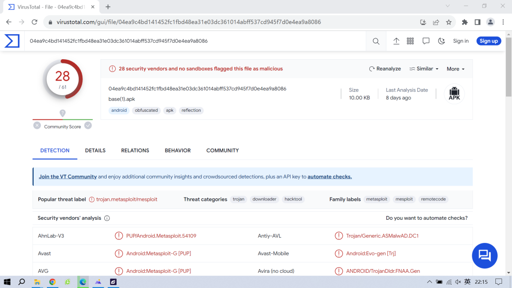Image resolution: width=512 pixels, height=288 pixels.
Task: Click Trojan/Generic.ASMalwAD.DC1 detection text
Action: (x=382, y=236)
